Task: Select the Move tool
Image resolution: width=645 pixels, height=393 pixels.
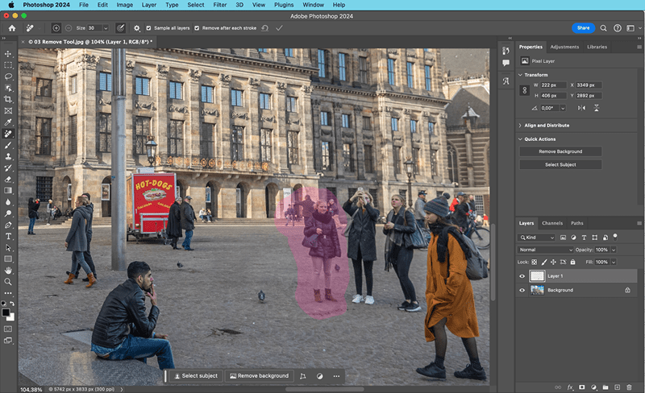Action: coord(8,54)
